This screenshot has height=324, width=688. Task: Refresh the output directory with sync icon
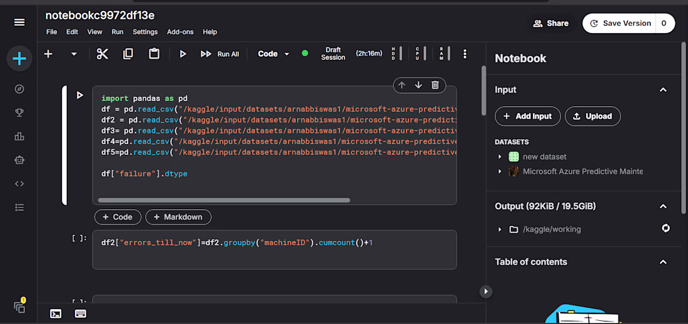tap(665, 228)
